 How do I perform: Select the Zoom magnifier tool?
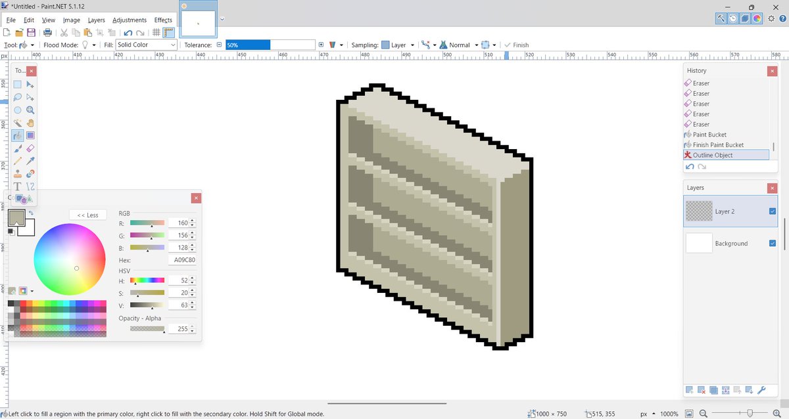(30, 110)
